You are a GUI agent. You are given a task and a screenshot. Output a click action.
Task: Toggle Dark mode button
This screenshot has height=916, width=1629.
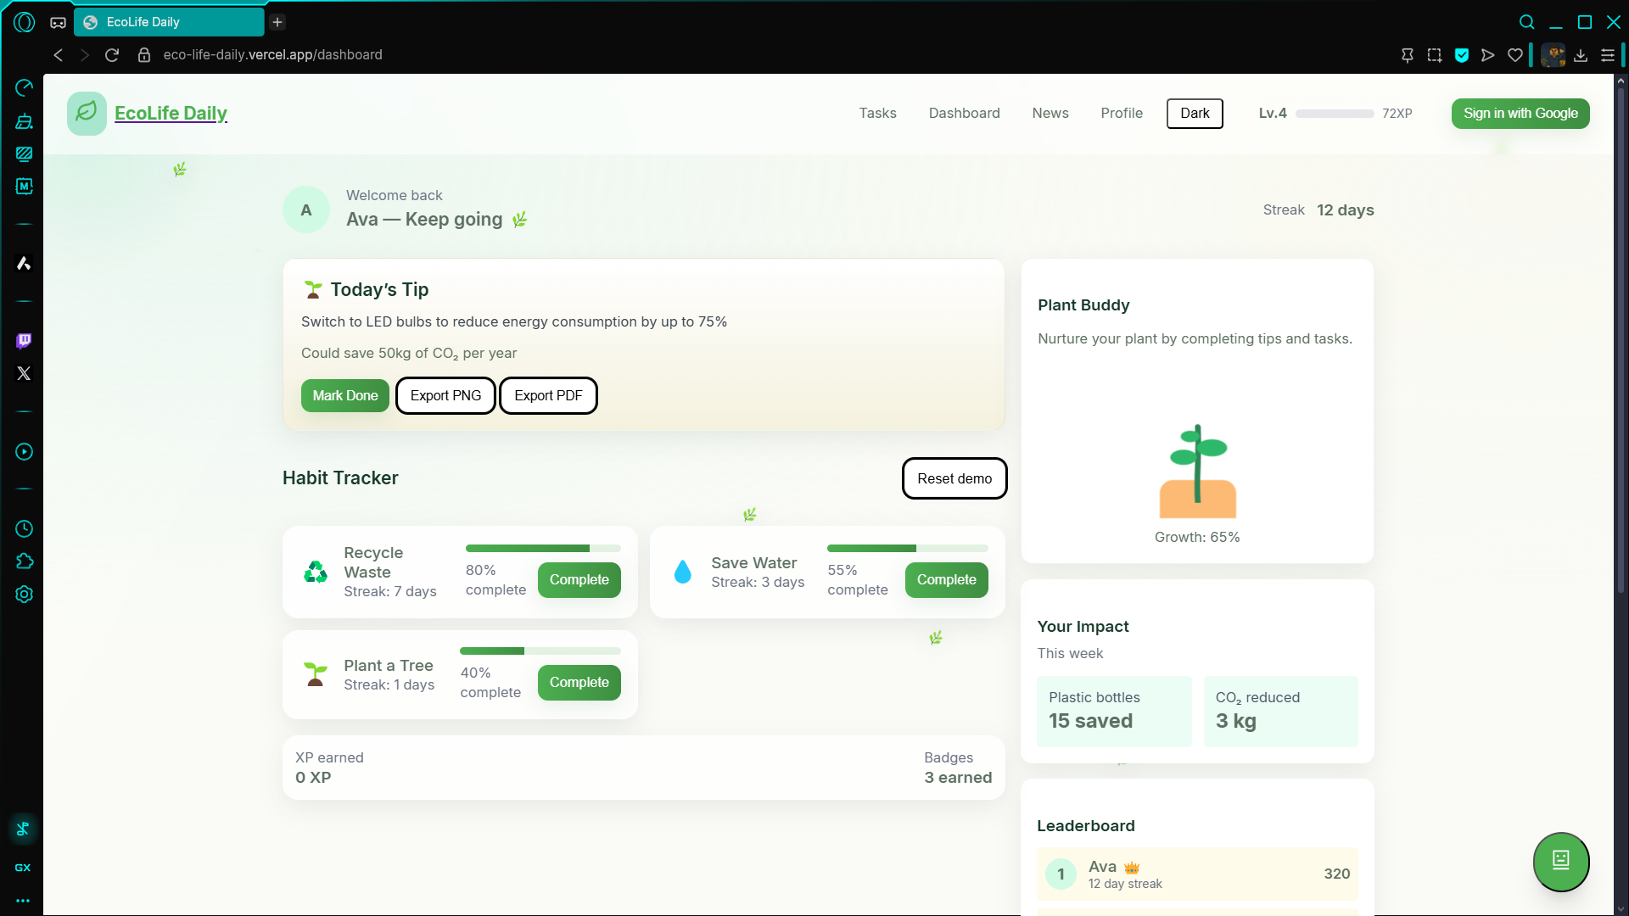(1194, 114)
